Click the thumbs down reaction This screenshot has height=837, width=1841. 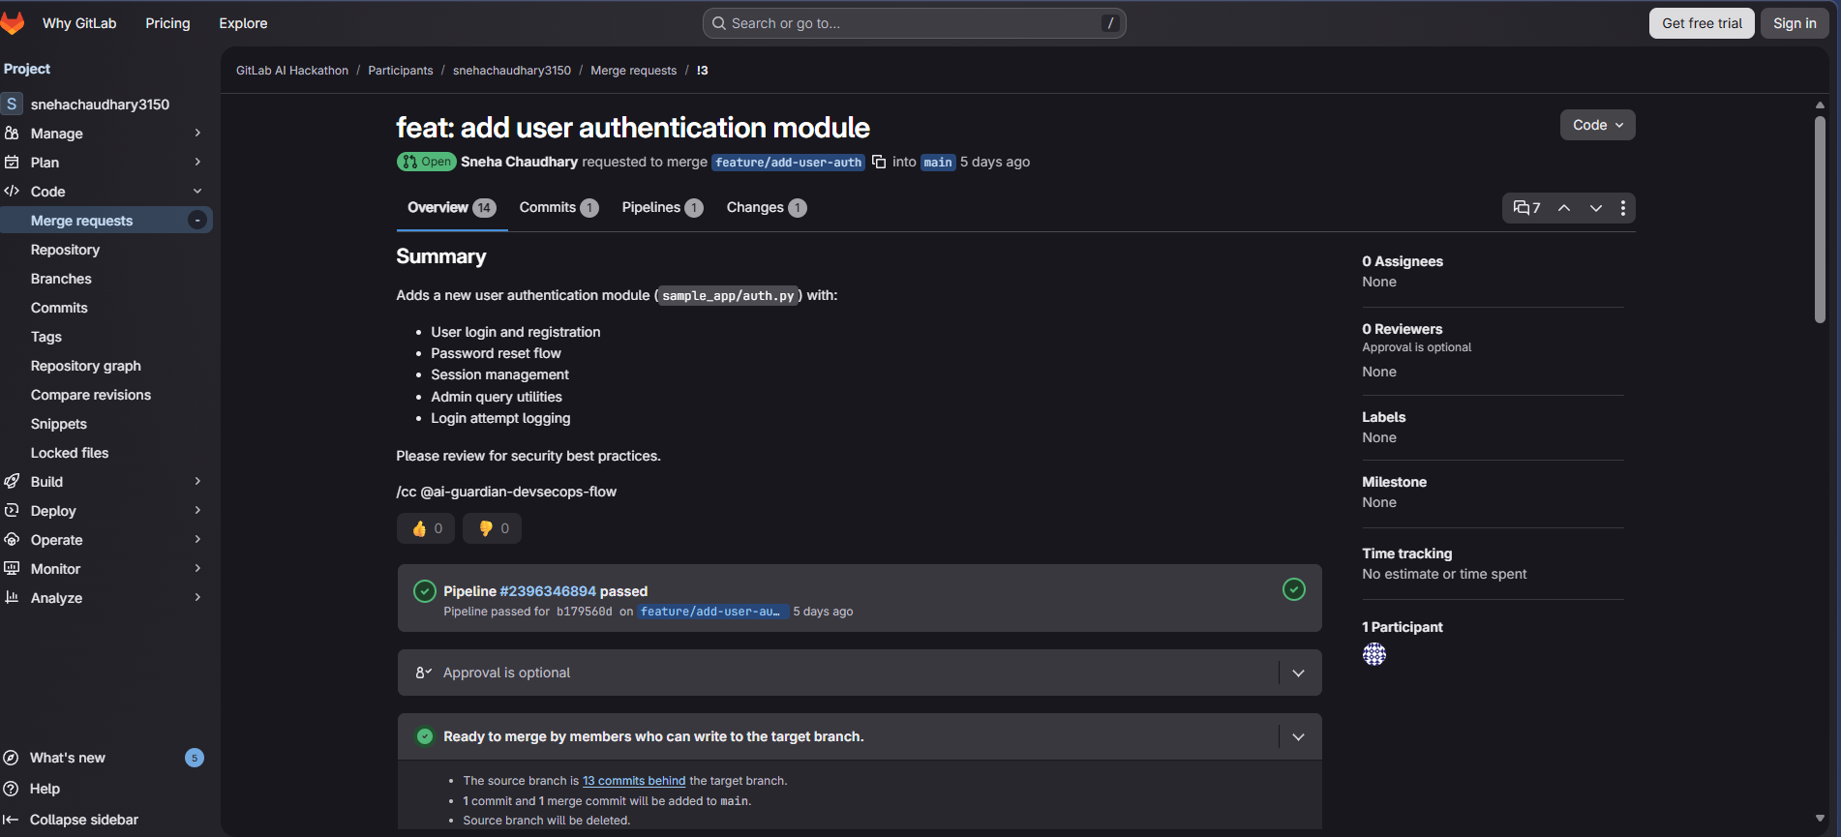pyautogui.click(x=493, y=528)
